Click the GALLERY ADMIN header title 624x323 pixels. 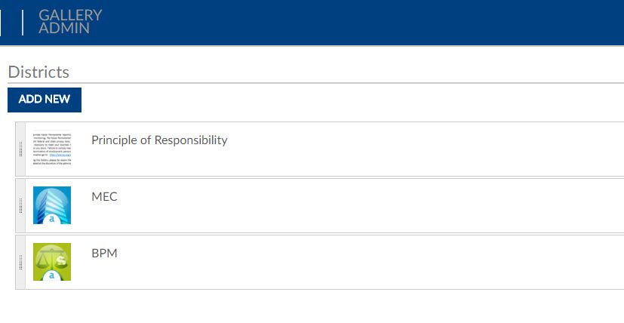[69, 22]
